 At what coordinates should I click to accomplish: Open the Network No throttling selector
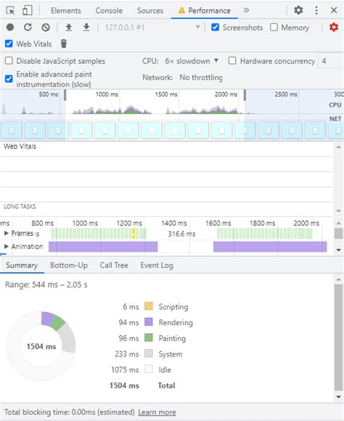pos(201,78)
